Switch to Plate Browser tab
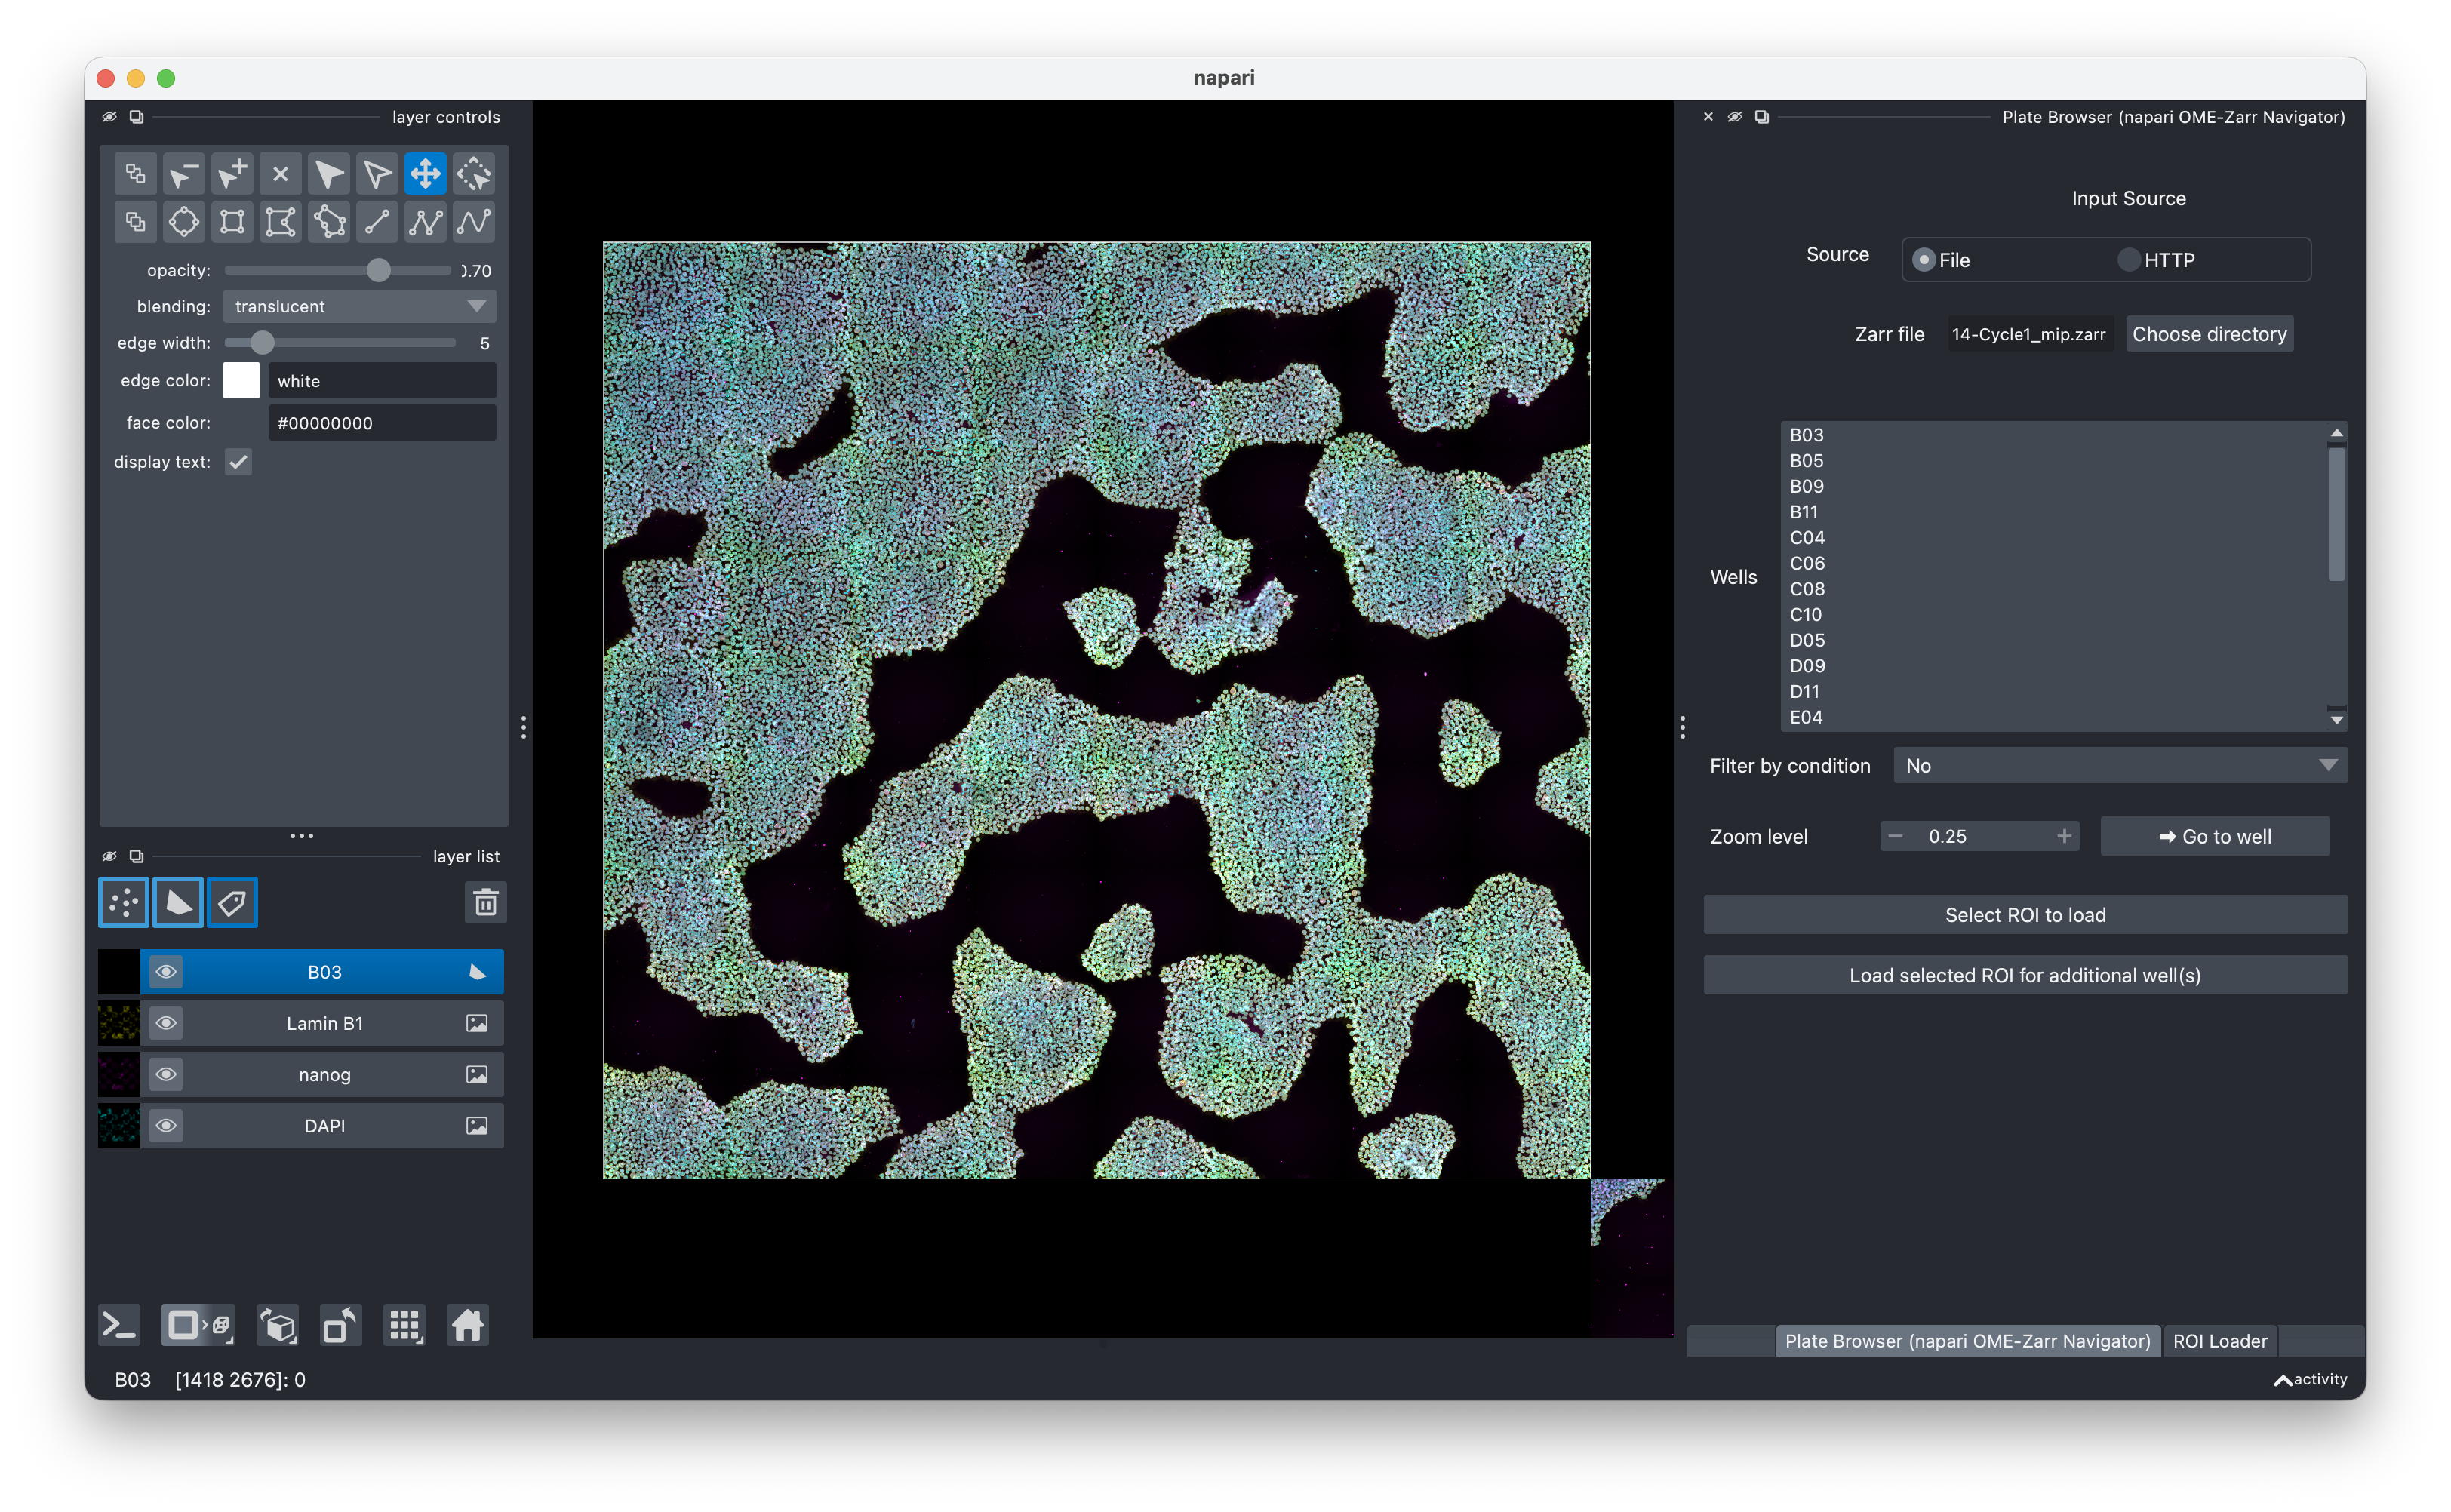This screenshot has height=1512, width=2451. click(x=1967, y=1341)
